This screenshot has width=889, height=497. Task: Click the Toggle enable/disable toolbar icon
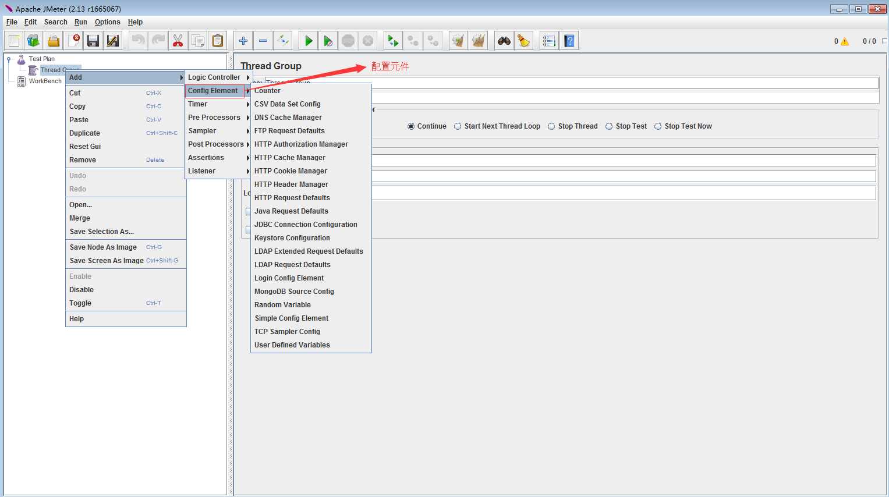pyautogui.click(x=283, y=41)
